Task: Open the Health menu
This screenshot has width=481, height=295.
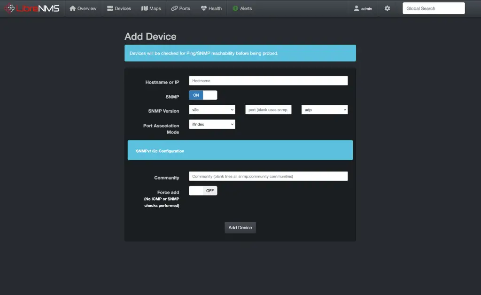Action: coord(204,8)
